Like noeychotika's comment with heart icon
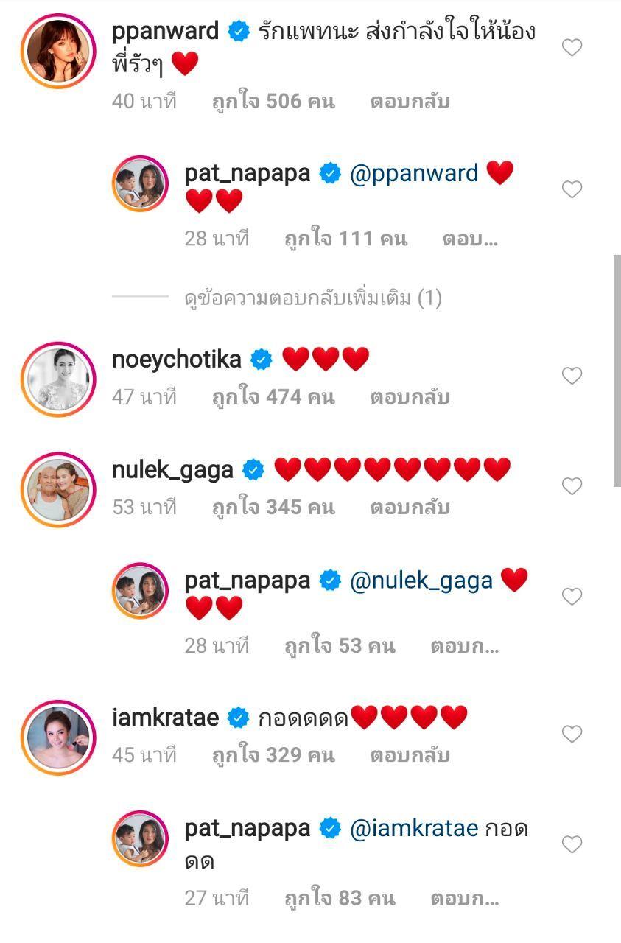 pos(572,376)
